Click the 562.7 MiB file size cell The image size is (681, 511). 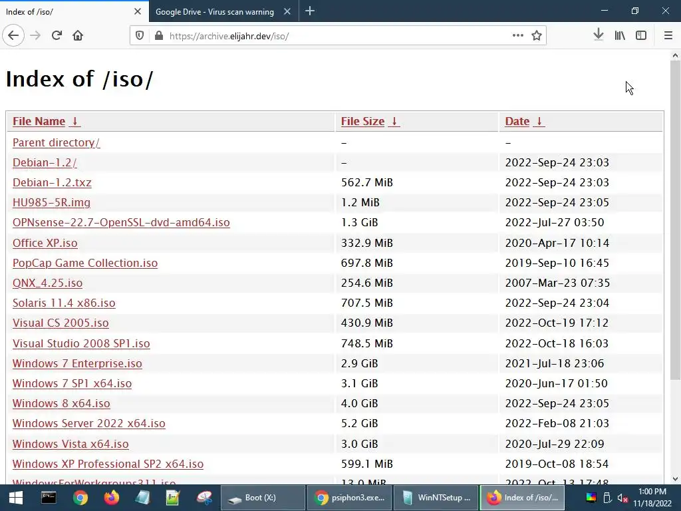(x=416, y=182)
